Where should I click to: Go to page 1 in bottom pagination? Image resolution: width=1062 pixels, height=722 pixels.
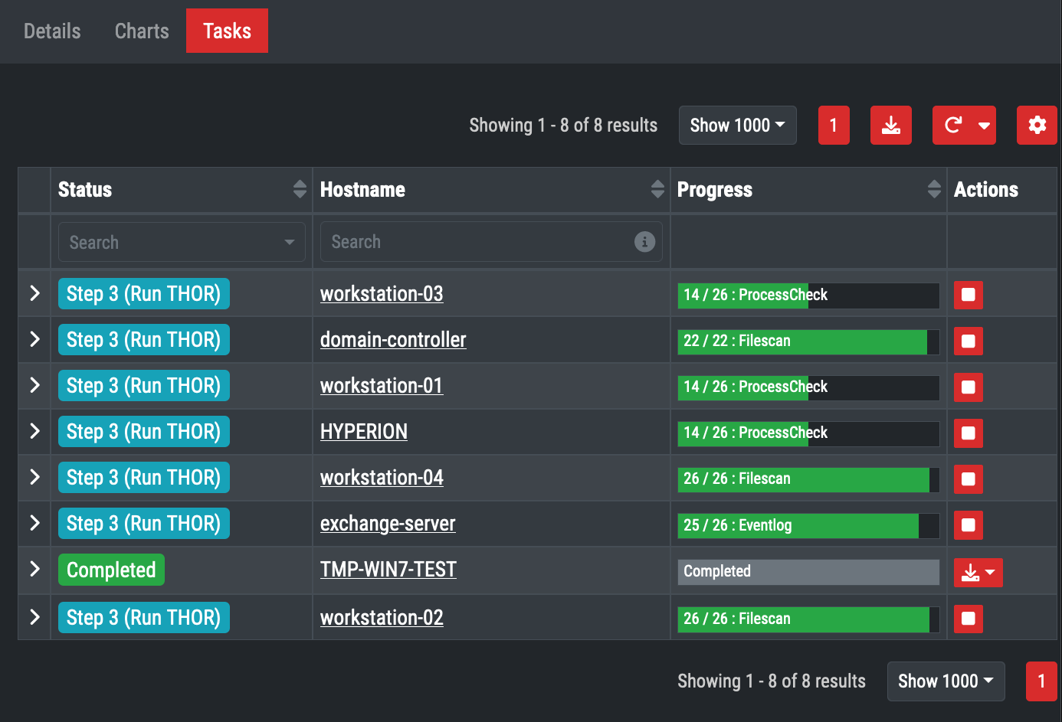click(x=1041, y=681)
